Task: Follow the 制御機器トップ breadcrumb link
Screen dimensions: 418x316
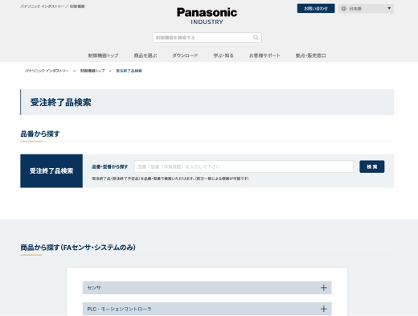Action: tap(92, 71)
